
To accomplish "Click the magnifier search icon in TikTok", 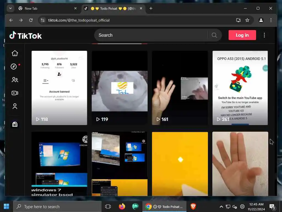I will [214, 35].
